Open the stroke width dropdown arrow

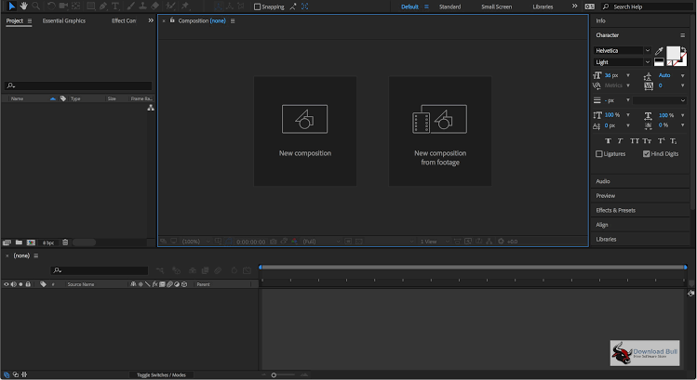628,100
